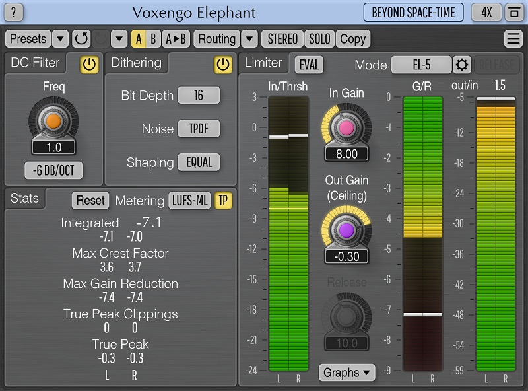Viewport: 528px width, 391px height.
Task: Click the greyed-out redo icon
Action: tap(100, 39)
